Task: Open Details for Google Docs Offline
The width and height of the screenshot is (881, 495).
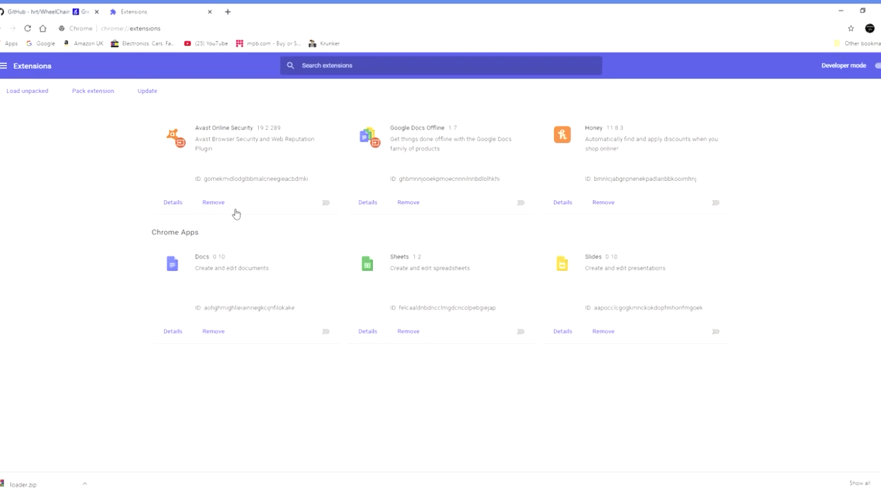Action: coord(368,202)
